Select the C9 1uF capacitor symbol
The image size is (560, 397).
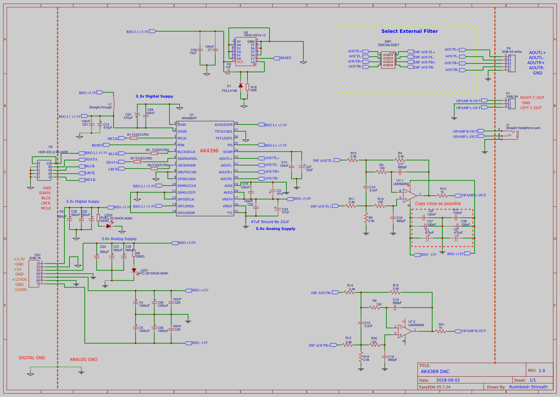[x=228, y=72]
